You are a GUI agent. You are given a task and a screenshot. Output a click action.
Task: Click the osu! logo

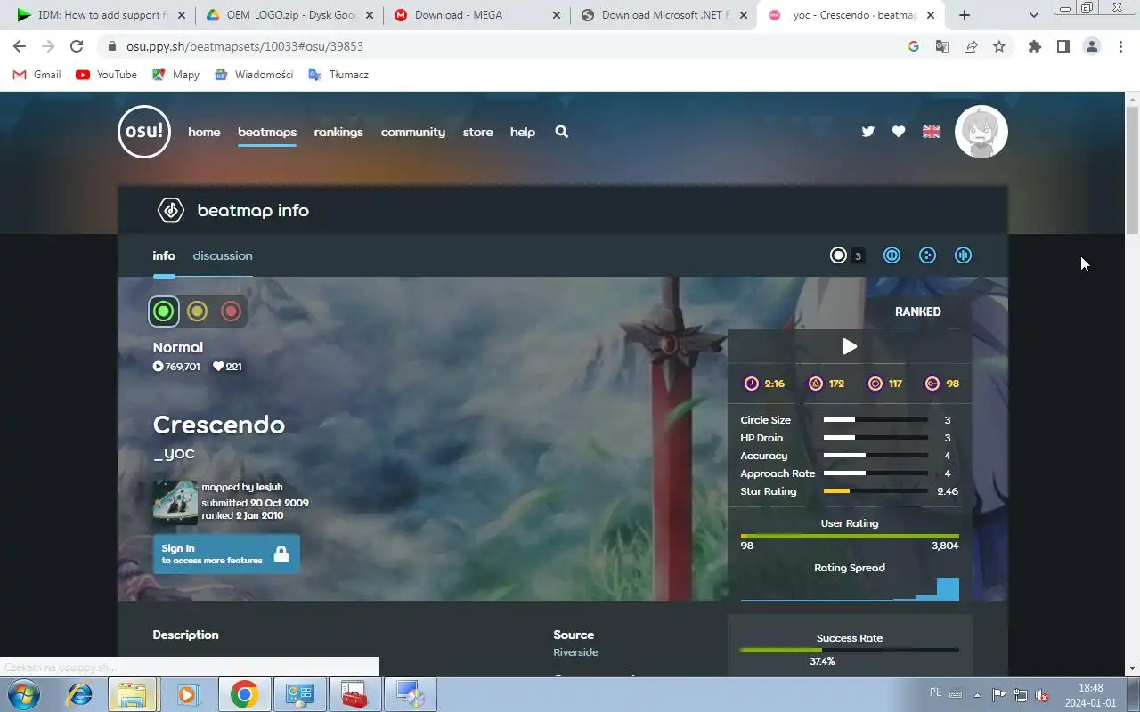coord(144,132)
